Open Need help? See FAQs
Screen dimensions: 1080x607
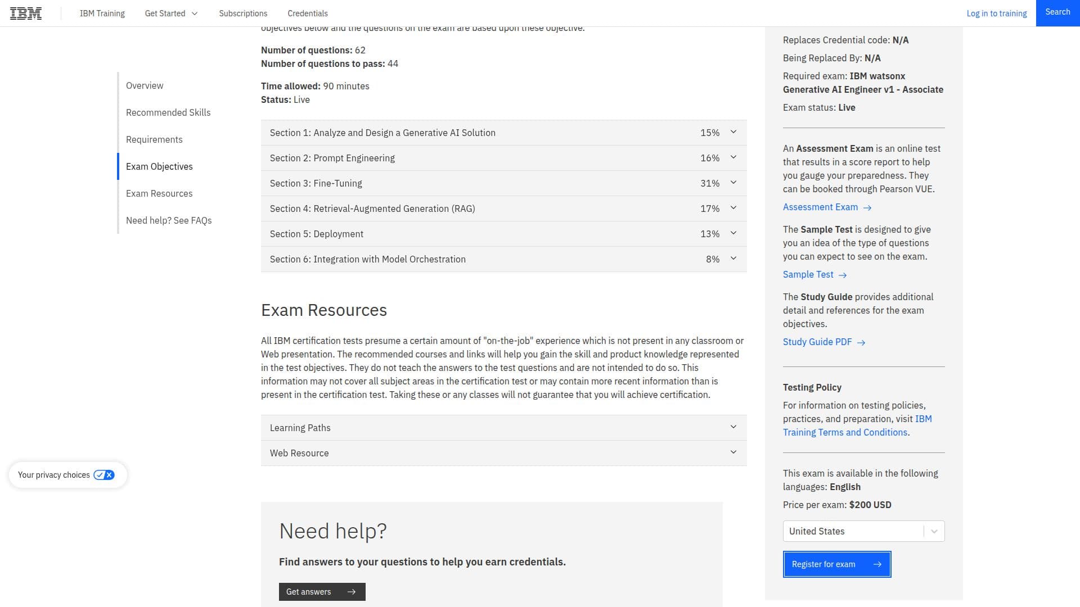[x=169, y=220]
